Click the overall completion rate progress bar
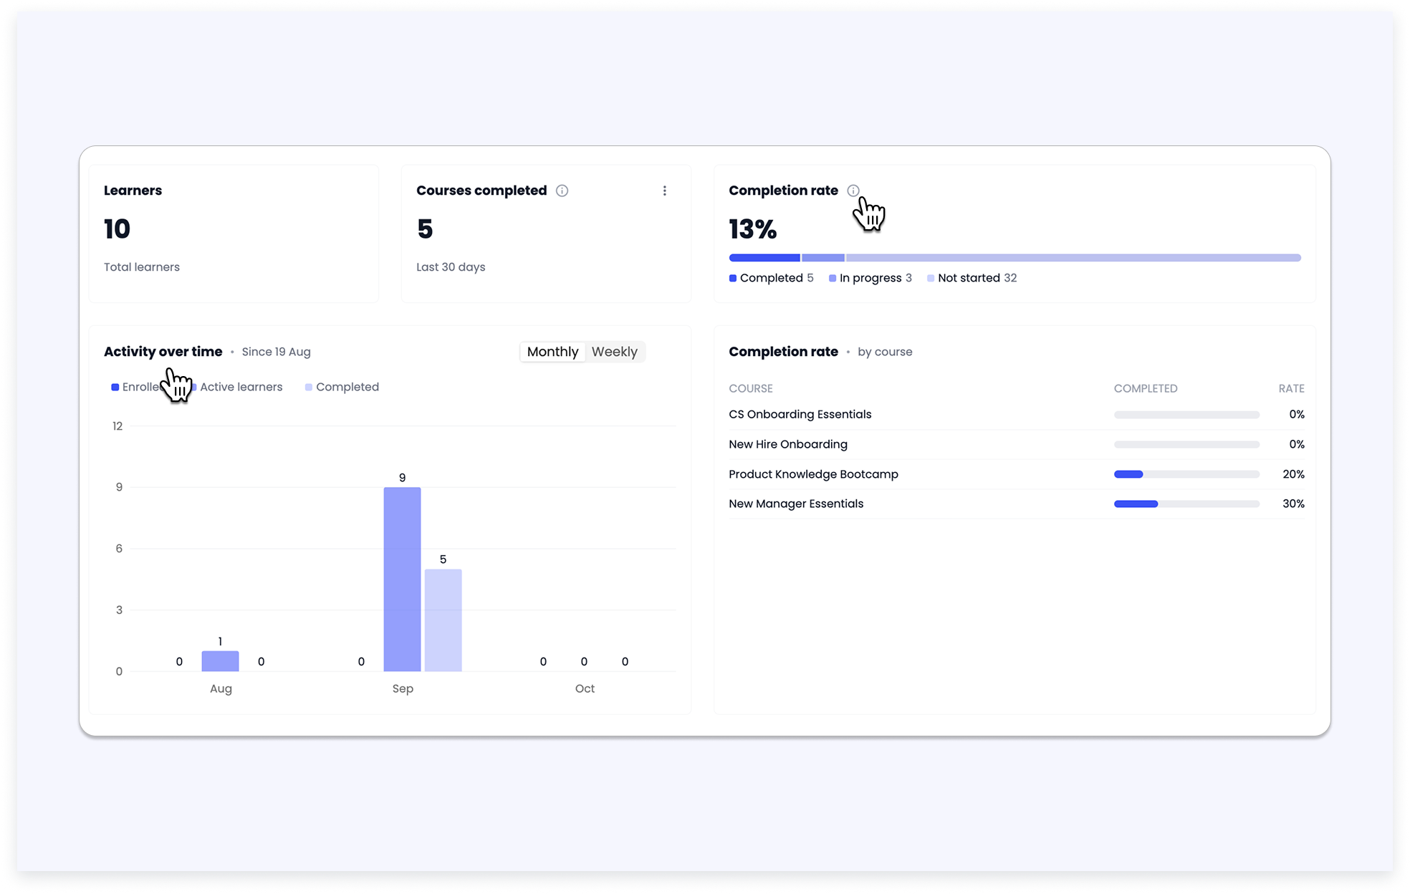 click(x=1015, y=258)
